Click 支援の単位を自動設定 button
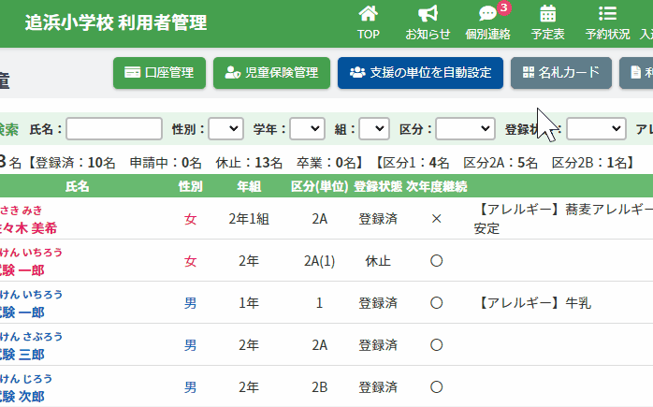Screen dimensions: 653x407 coord(420,73)
